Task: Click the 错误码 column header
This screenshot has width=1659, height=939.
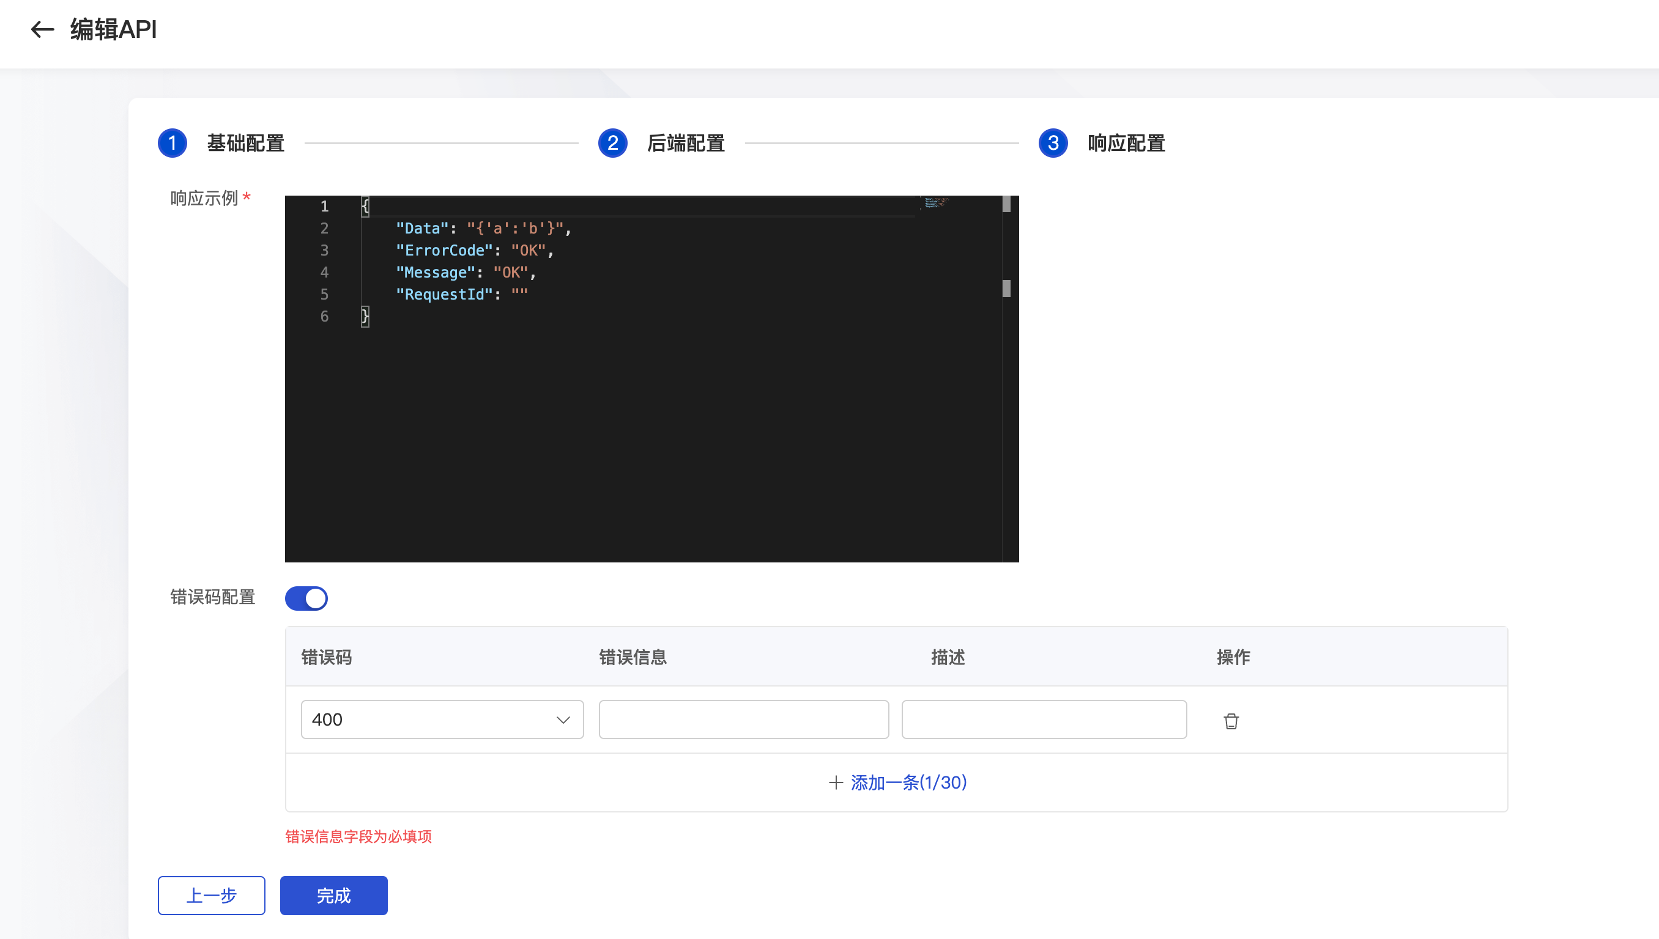Action: (x=327, y=657)
